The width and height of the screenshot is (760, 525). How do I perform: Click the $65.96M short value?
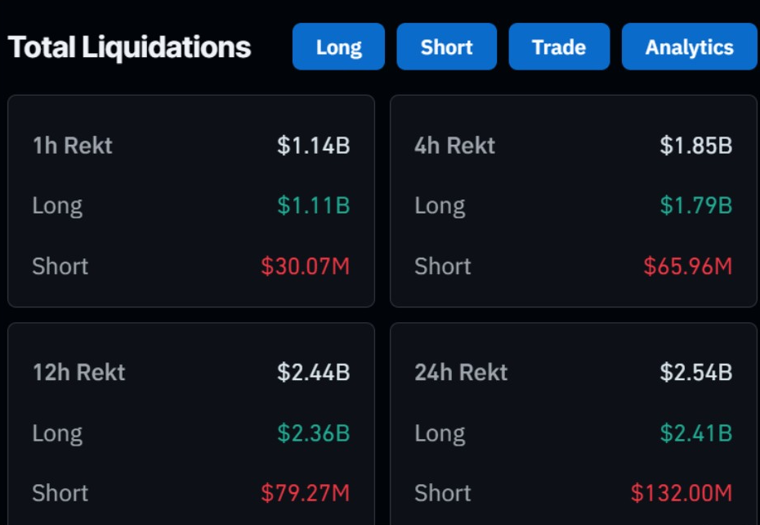coord(687,266)
